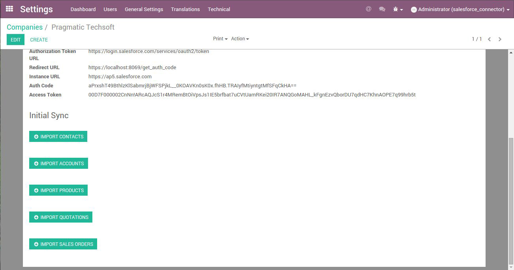Open the conversations chat bubble icon

point(382,9)
